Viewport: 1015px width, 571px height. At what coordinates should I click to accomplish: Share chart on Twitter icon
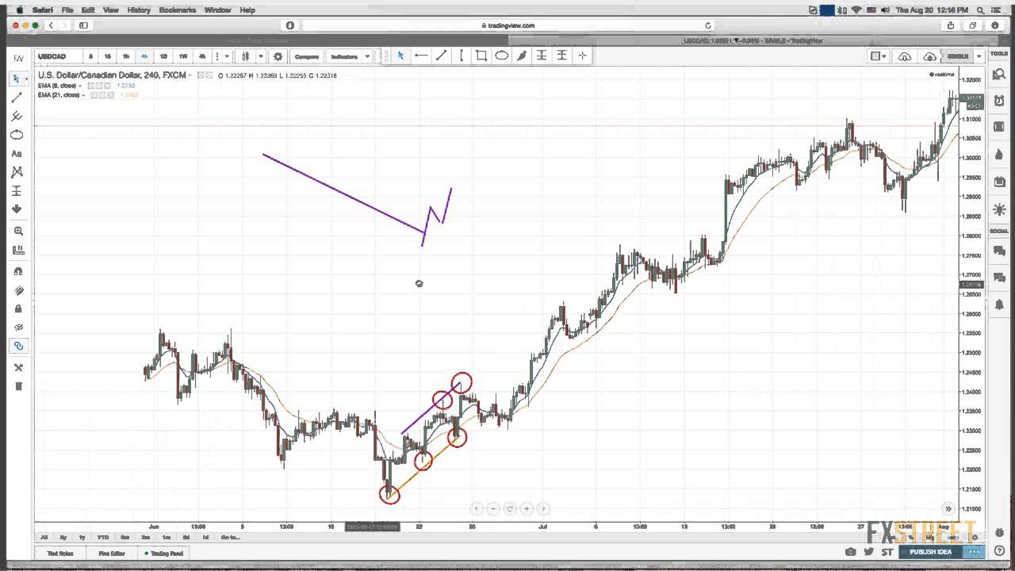click(869, 552)
